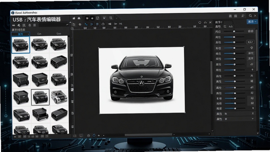270x152 pixels.
Task: Expand the bottom section with the chevron-down arrow
Action: point(252,119)
